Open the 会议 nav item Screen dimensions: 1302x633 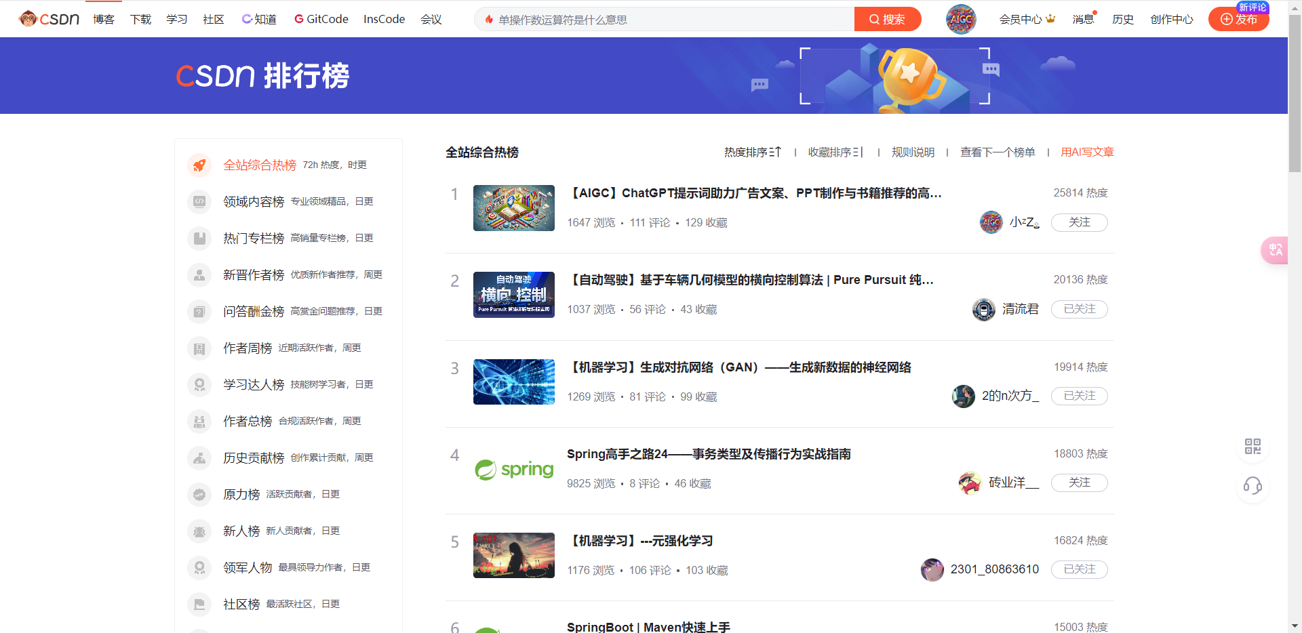tap(431, 19)
